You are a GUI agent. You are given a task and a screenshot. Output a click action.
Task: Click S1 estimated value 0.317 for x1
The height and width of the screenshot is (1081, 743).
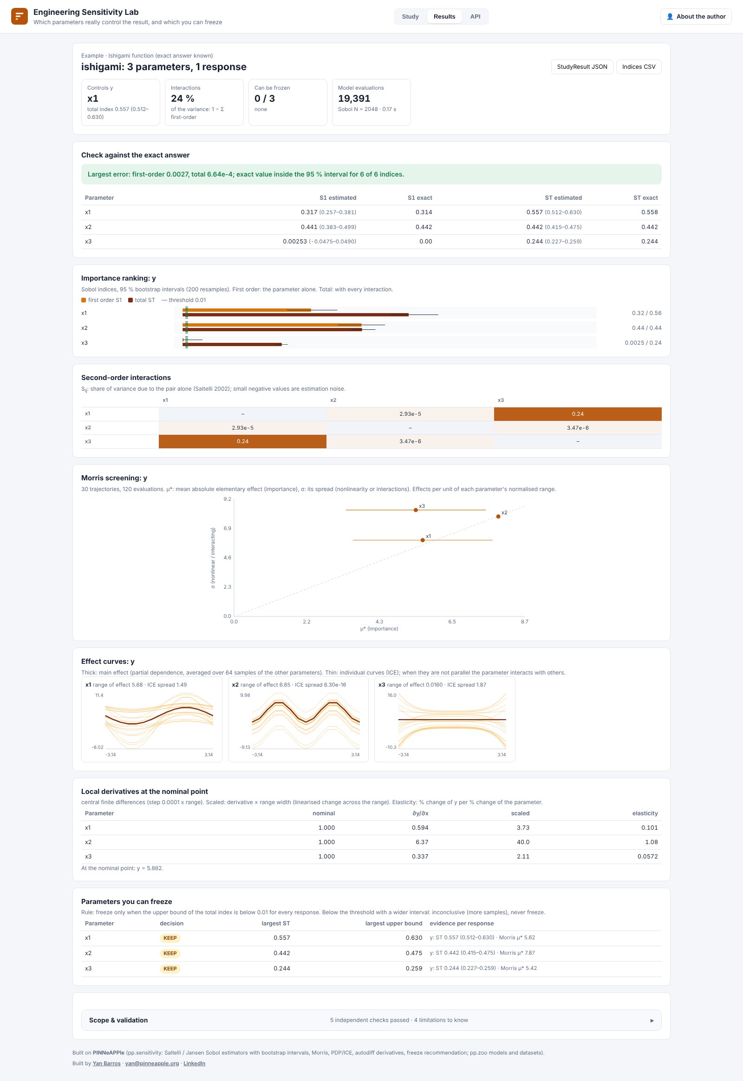(309, 212)
